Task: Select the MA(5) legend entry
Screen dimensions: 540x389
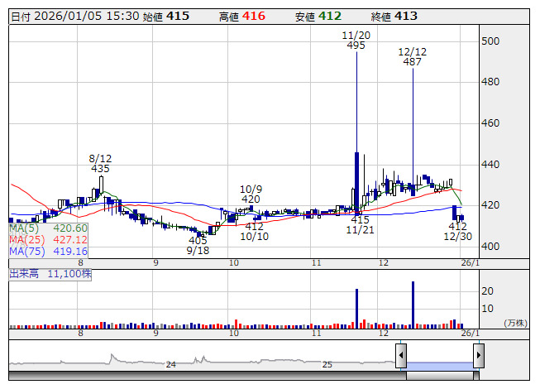Action: pos(48,228)
